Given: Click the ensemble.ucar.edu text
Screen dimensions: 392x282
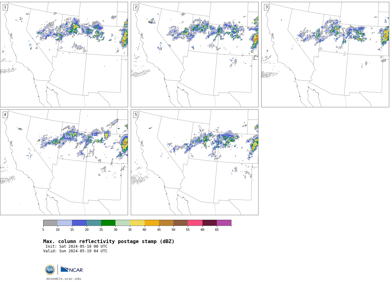Looking at the screenshot, I should [x=64, y=279].
